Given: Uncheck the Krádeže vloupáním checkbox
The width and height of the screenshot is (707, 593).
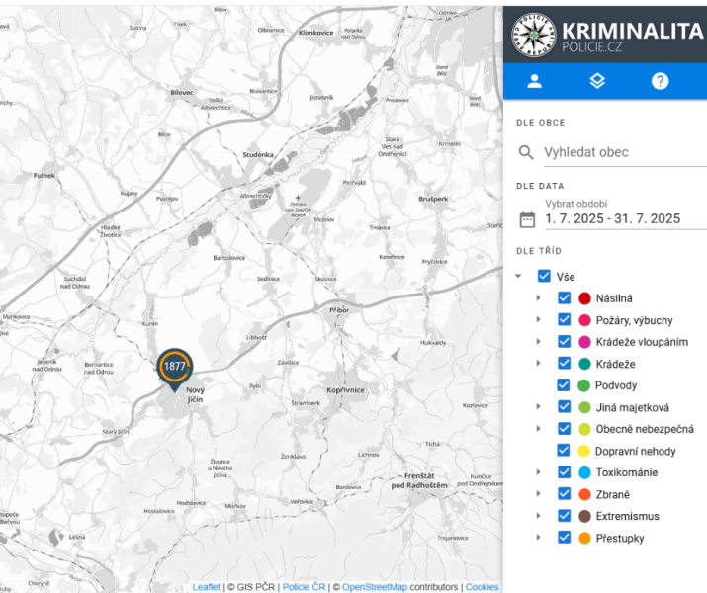Looking at the screenshot, I should [x=564, y=341].
